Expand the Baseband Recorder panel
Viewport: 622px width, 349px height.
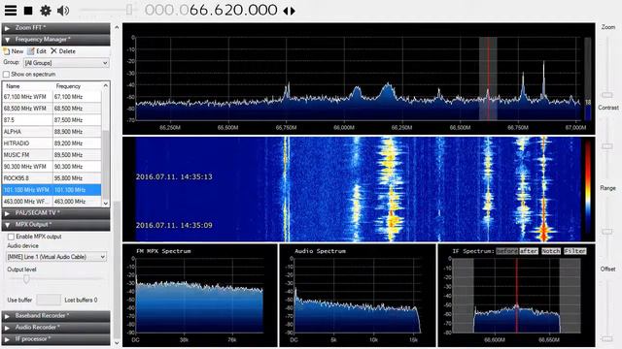click(x=56, y=316)
